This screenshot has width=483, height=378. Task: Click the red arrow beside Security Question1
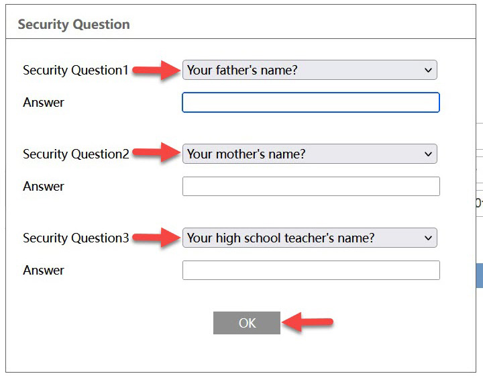156,70
